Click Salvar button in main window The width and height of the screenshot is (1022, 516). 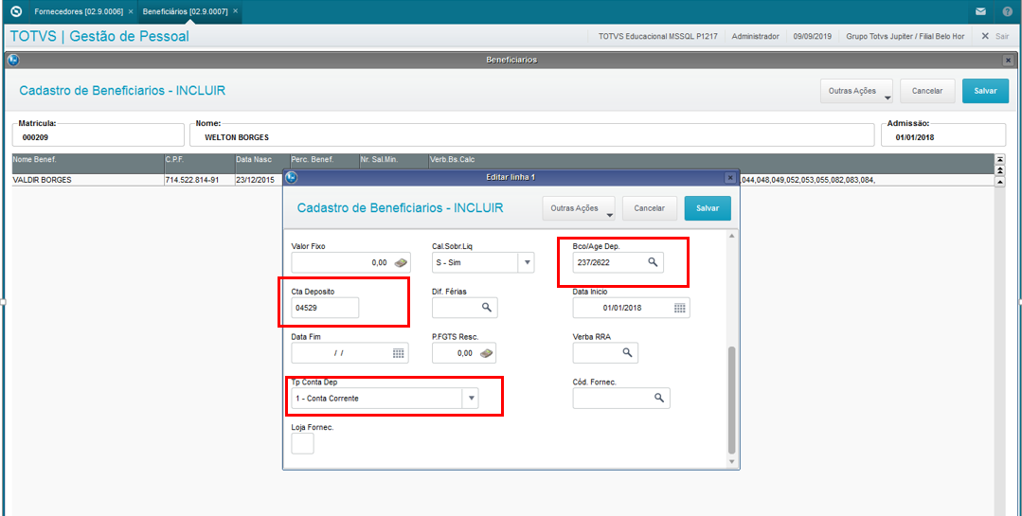pos(985,91)
